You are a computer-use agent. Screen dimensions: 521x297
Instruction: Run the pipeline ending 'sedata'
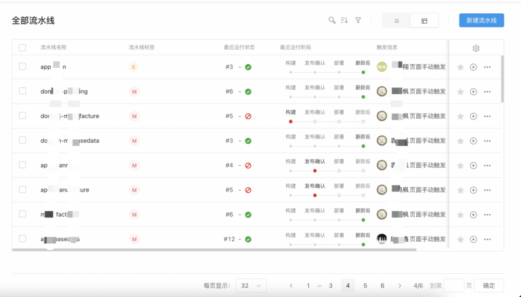[473, 141]
